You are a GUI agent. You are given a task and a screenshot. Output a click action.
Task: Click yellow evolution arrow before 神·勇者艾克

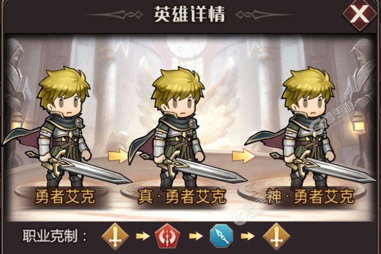(243, 156)
